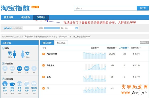
Task: Click the rank 1 orange badge
Action: pyautogui.click(x=43, y=54)
